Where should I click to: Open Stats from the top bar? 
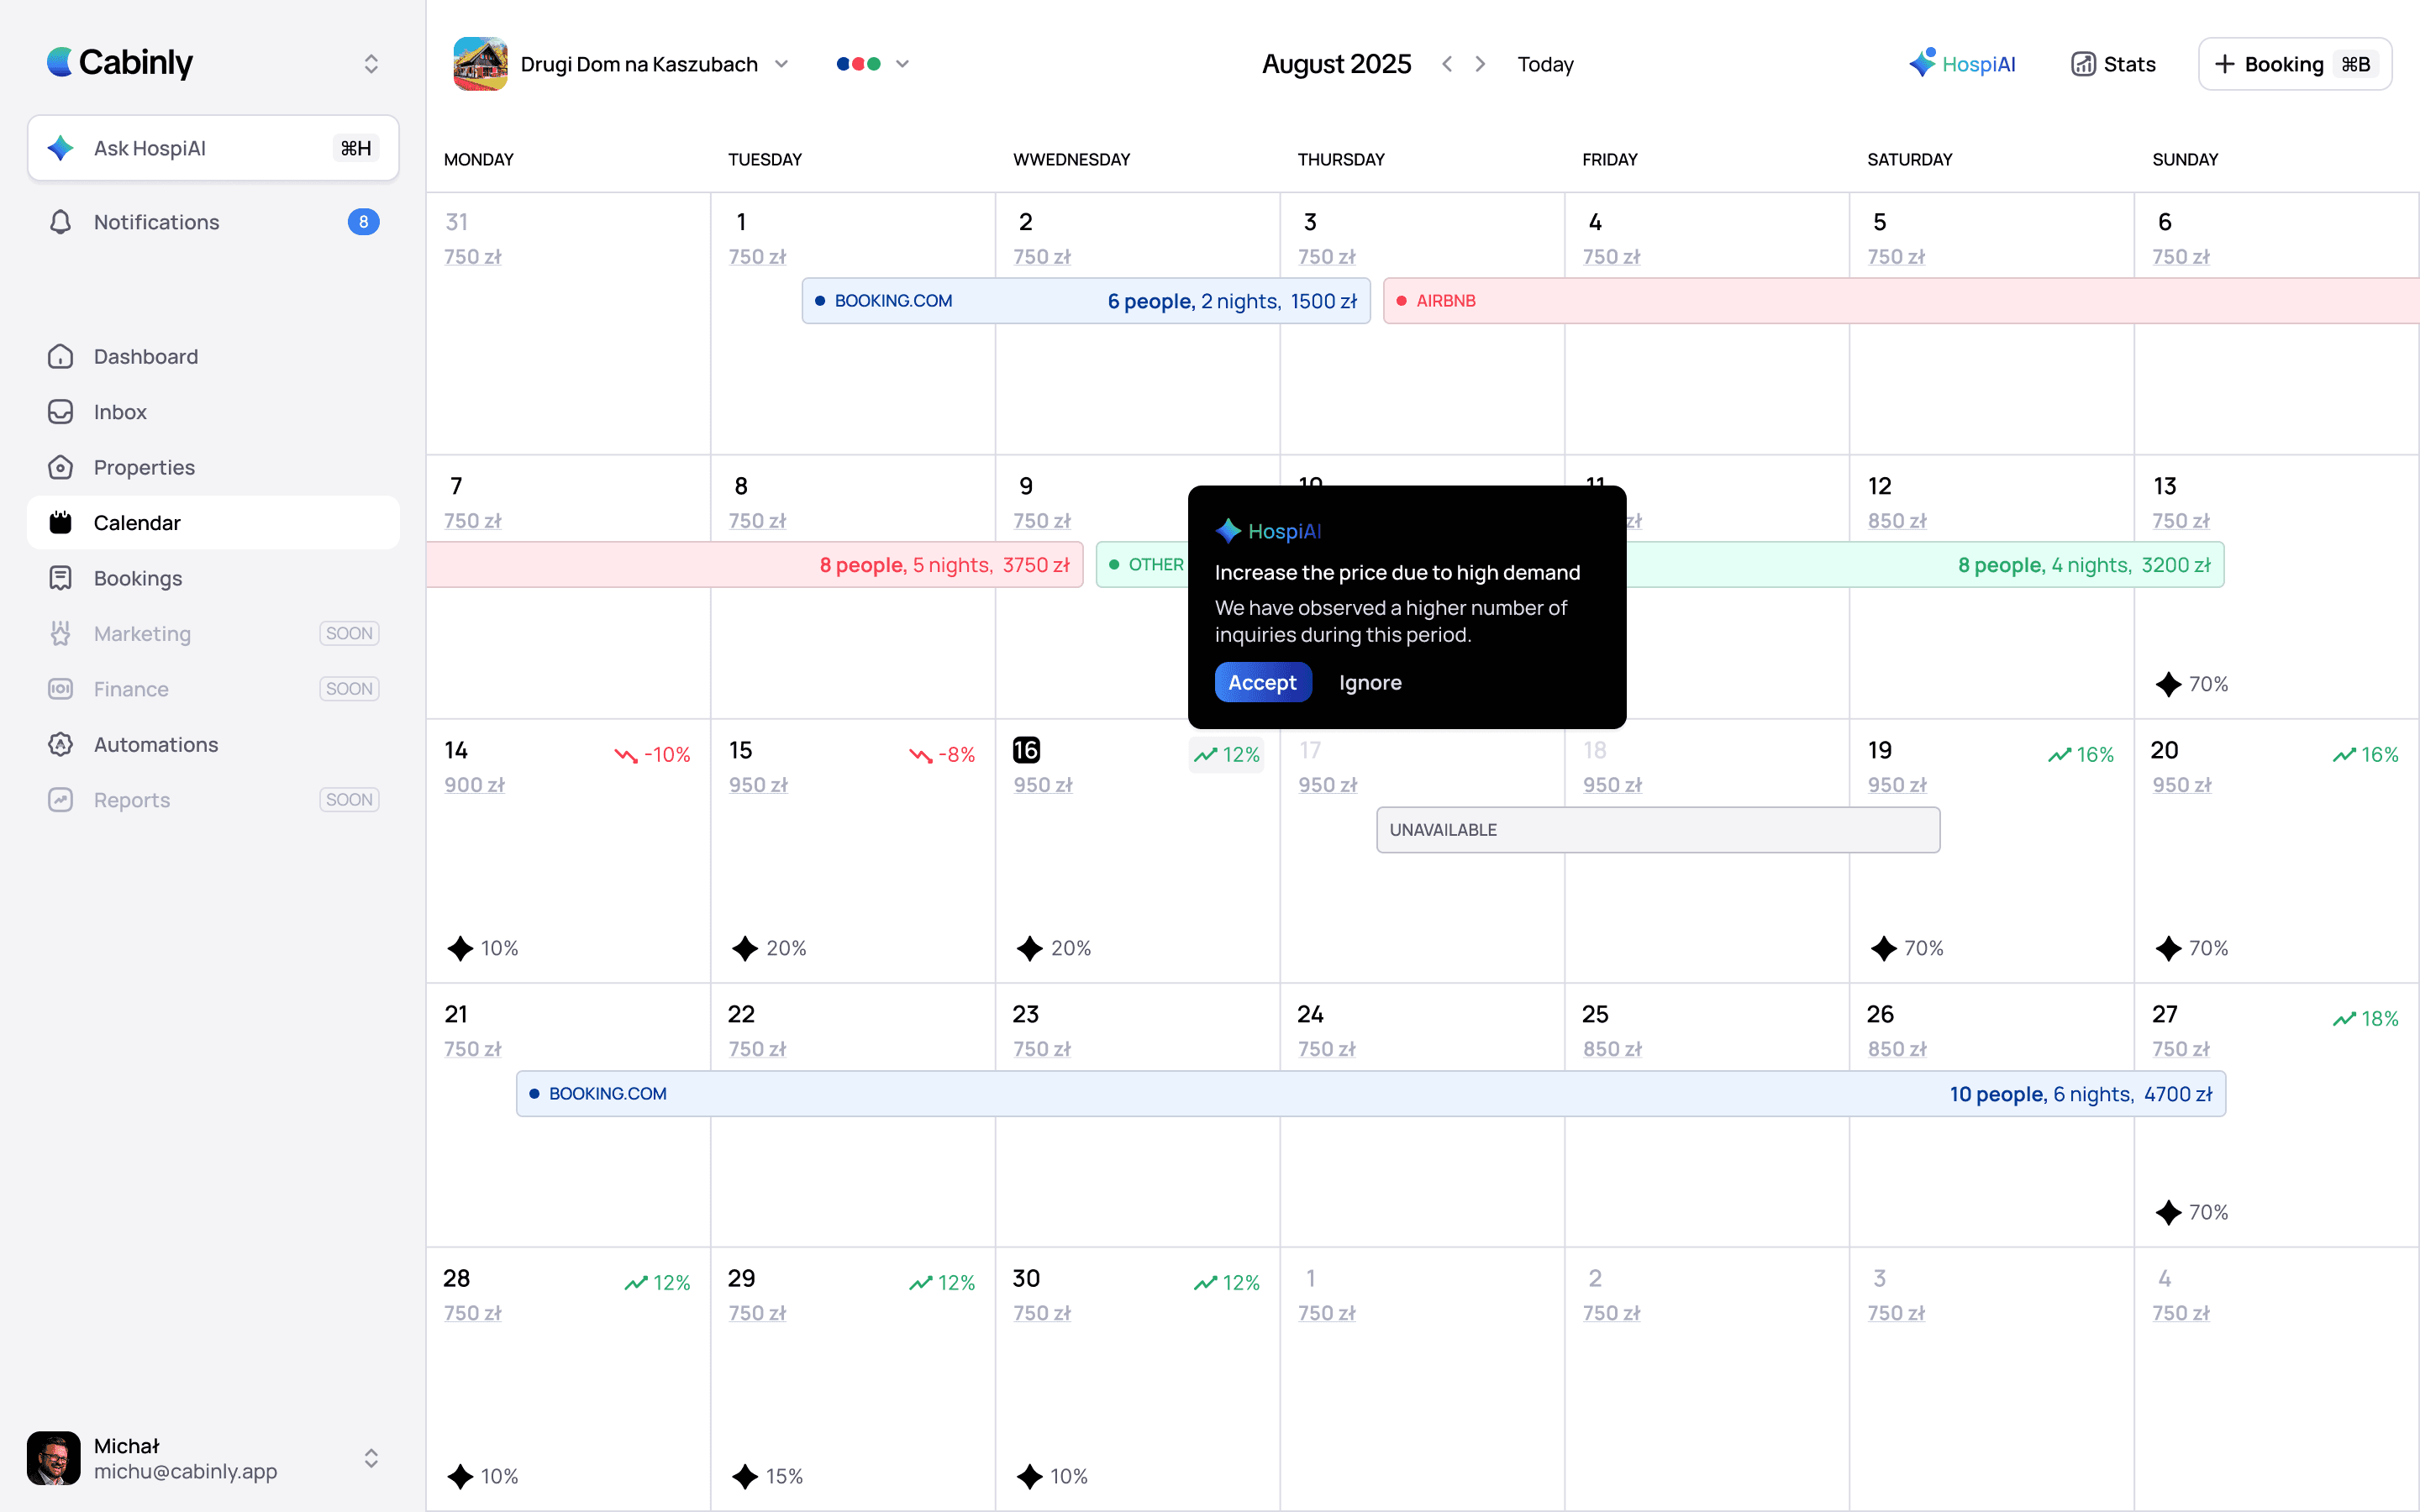[x=2113, y=64]
